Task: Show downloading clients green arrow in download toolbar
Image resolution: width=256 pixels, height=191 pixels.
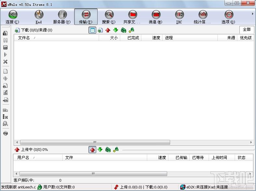Action: pos(116,30)
